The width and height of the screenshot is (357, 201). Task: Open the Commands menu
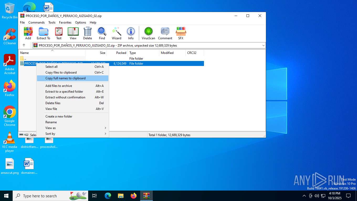[36, 23]
